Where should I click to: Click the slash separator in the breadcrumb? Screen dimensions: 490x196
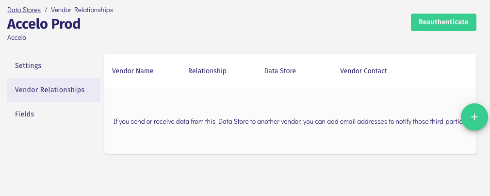(x=46, y=10)
